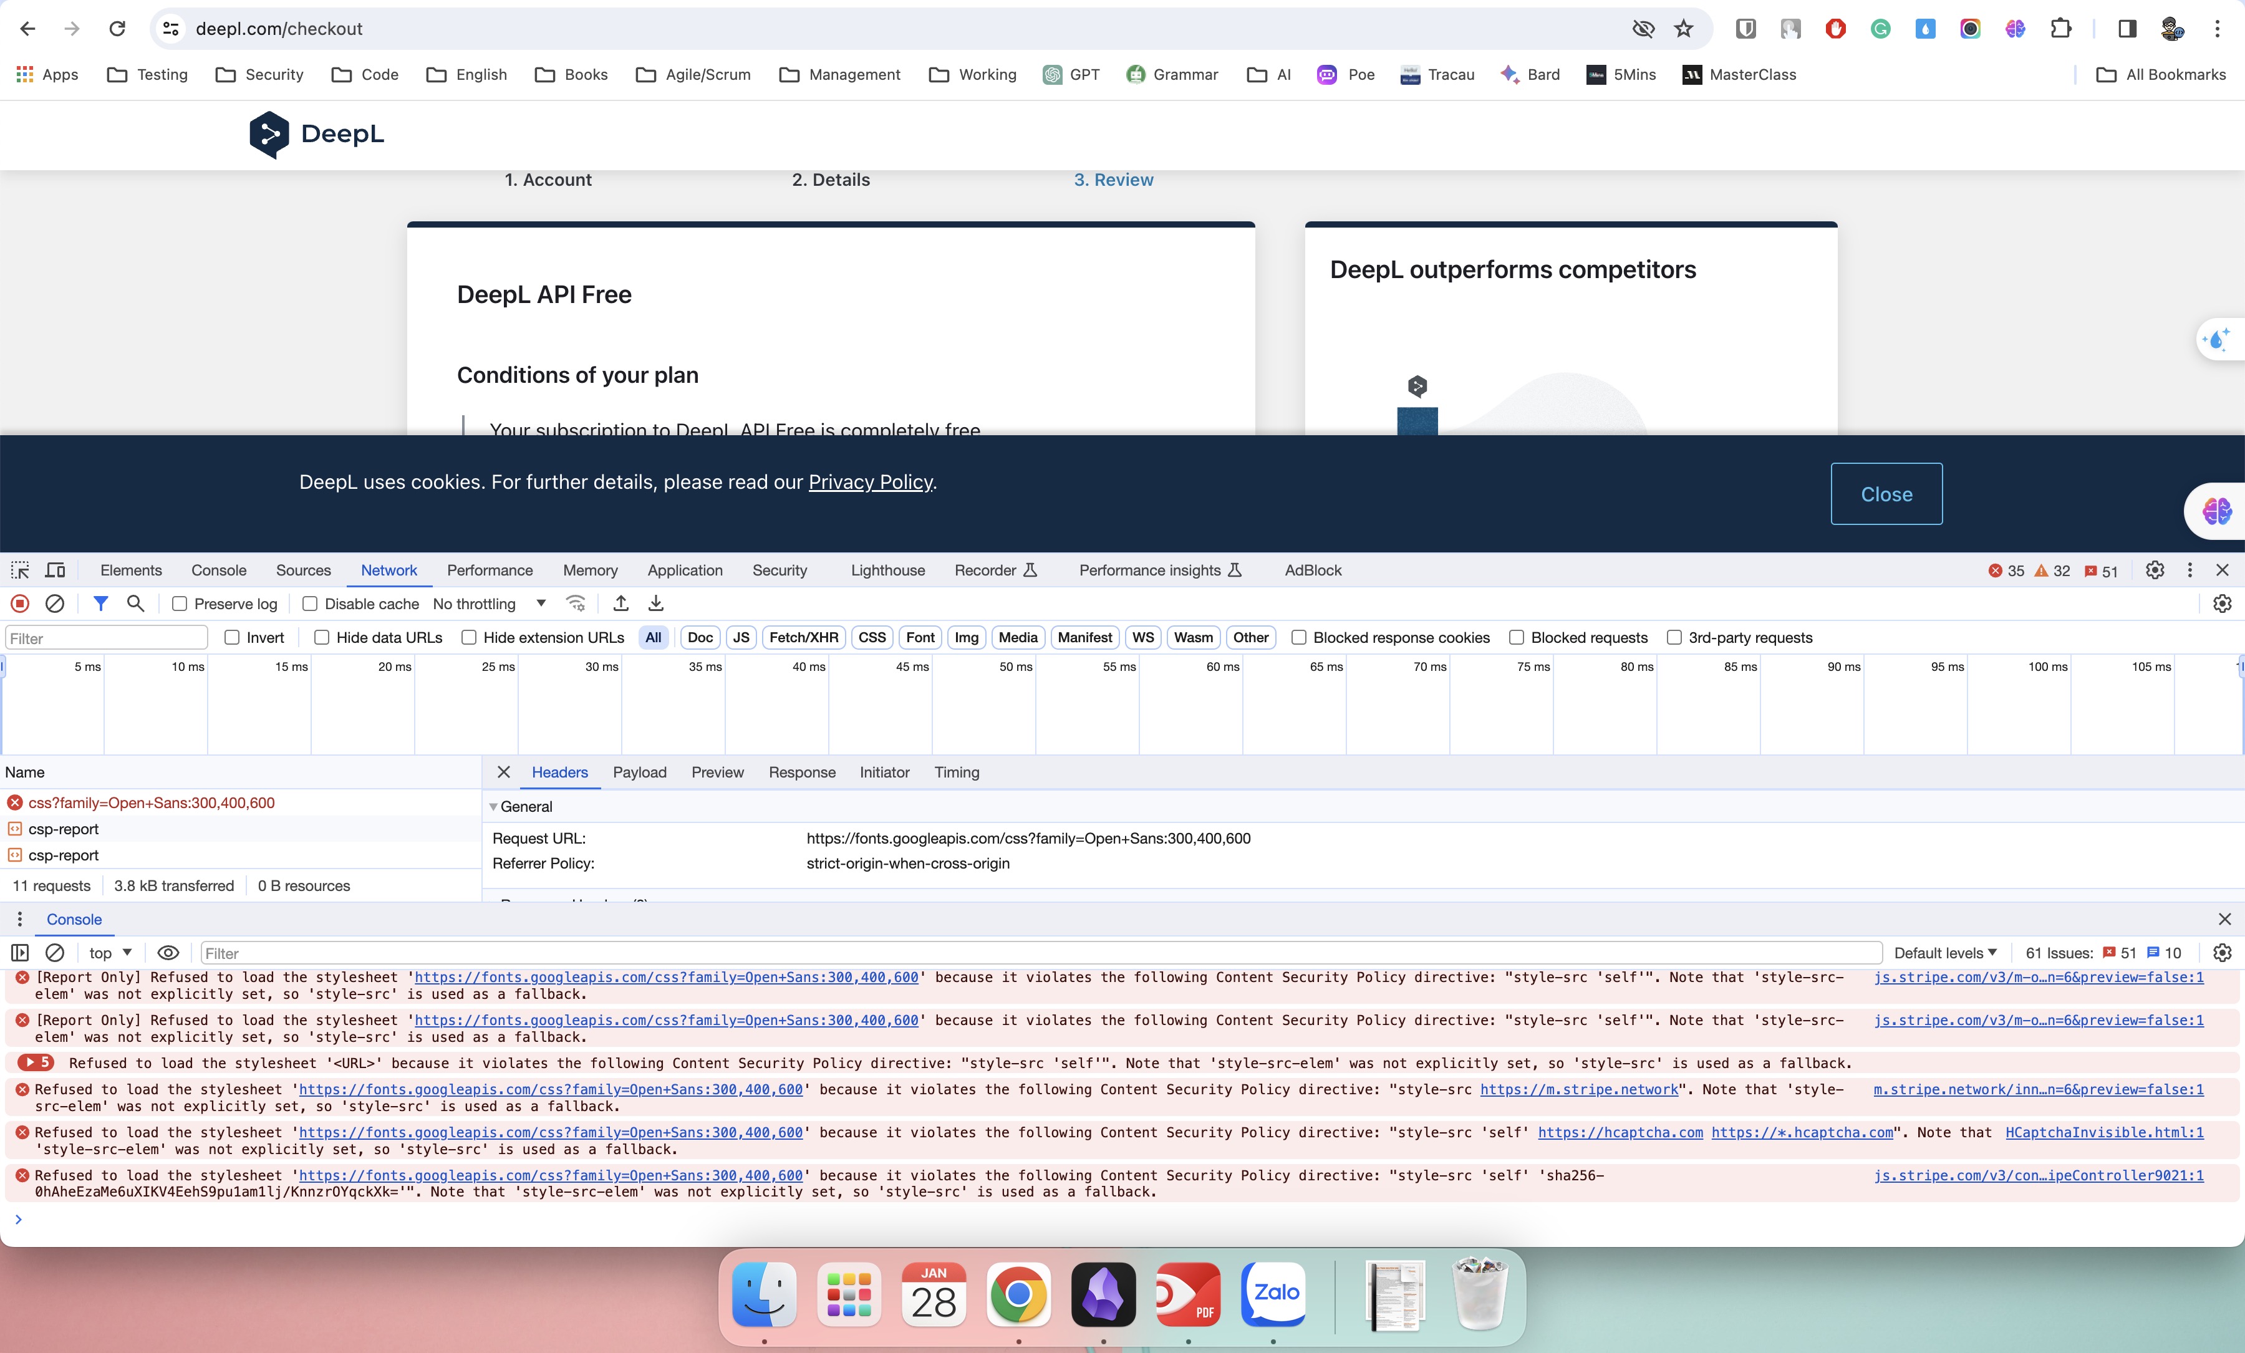Toggle the device toolbar icon
The image size is (2245, 1353).
coord(56,571)
